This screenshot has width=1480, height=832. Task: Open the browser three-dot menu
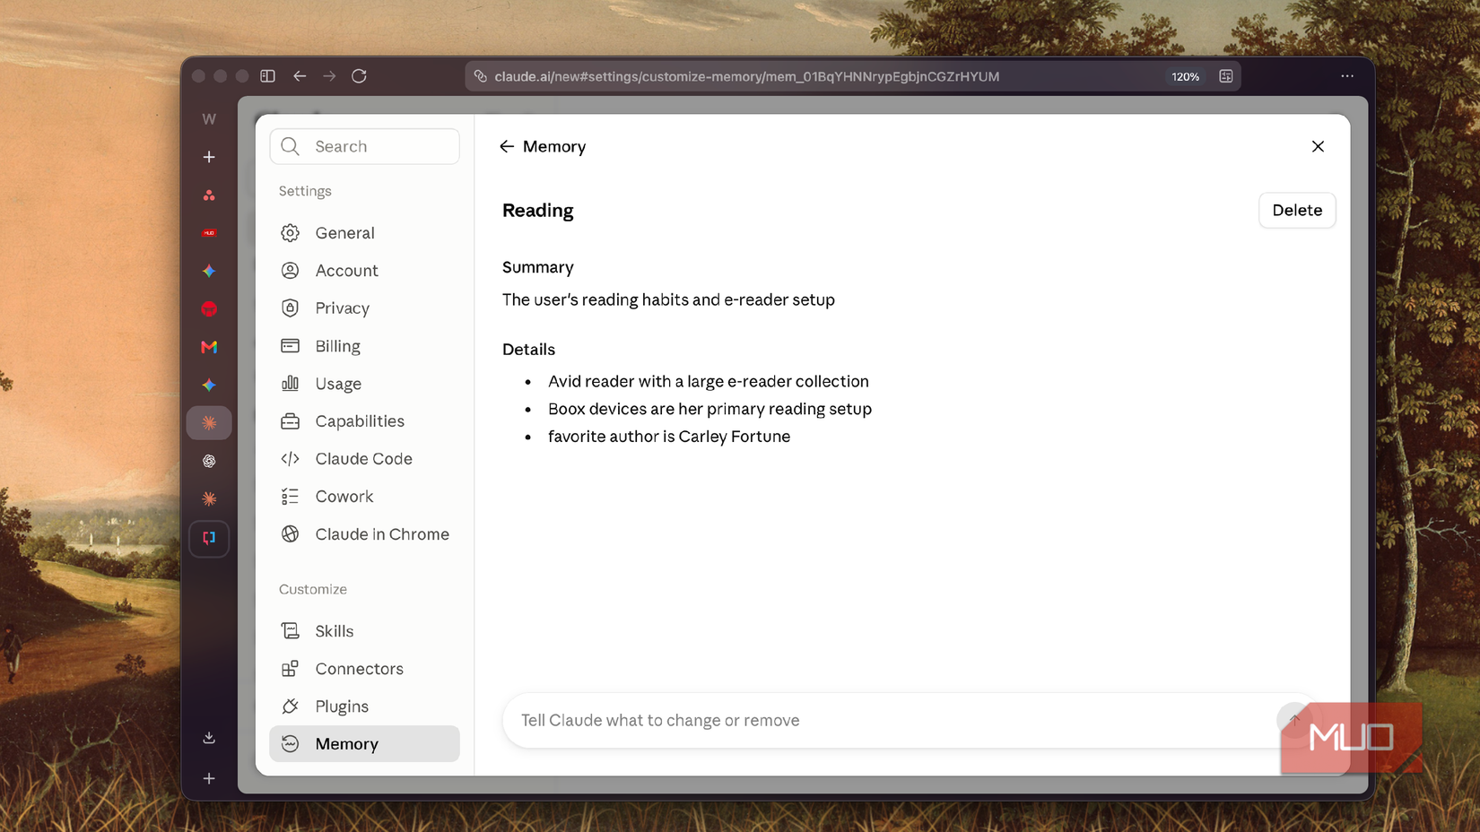pyautogui.click(x=1347, y=76)
